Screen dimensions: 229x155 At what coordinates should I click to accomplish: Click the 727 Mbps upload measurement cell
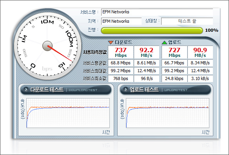coord(174,52)
